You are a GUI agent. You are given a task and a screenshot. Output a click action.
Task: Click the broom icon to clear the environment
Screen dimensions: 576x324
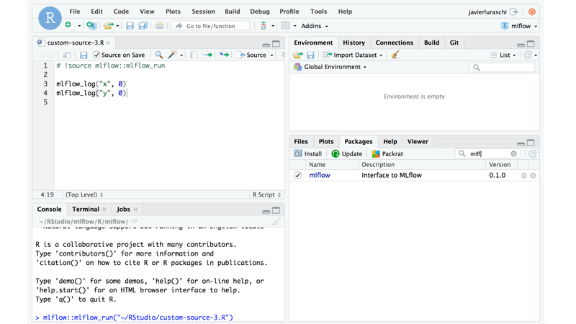pyautogui.click(x=395, y=55)
